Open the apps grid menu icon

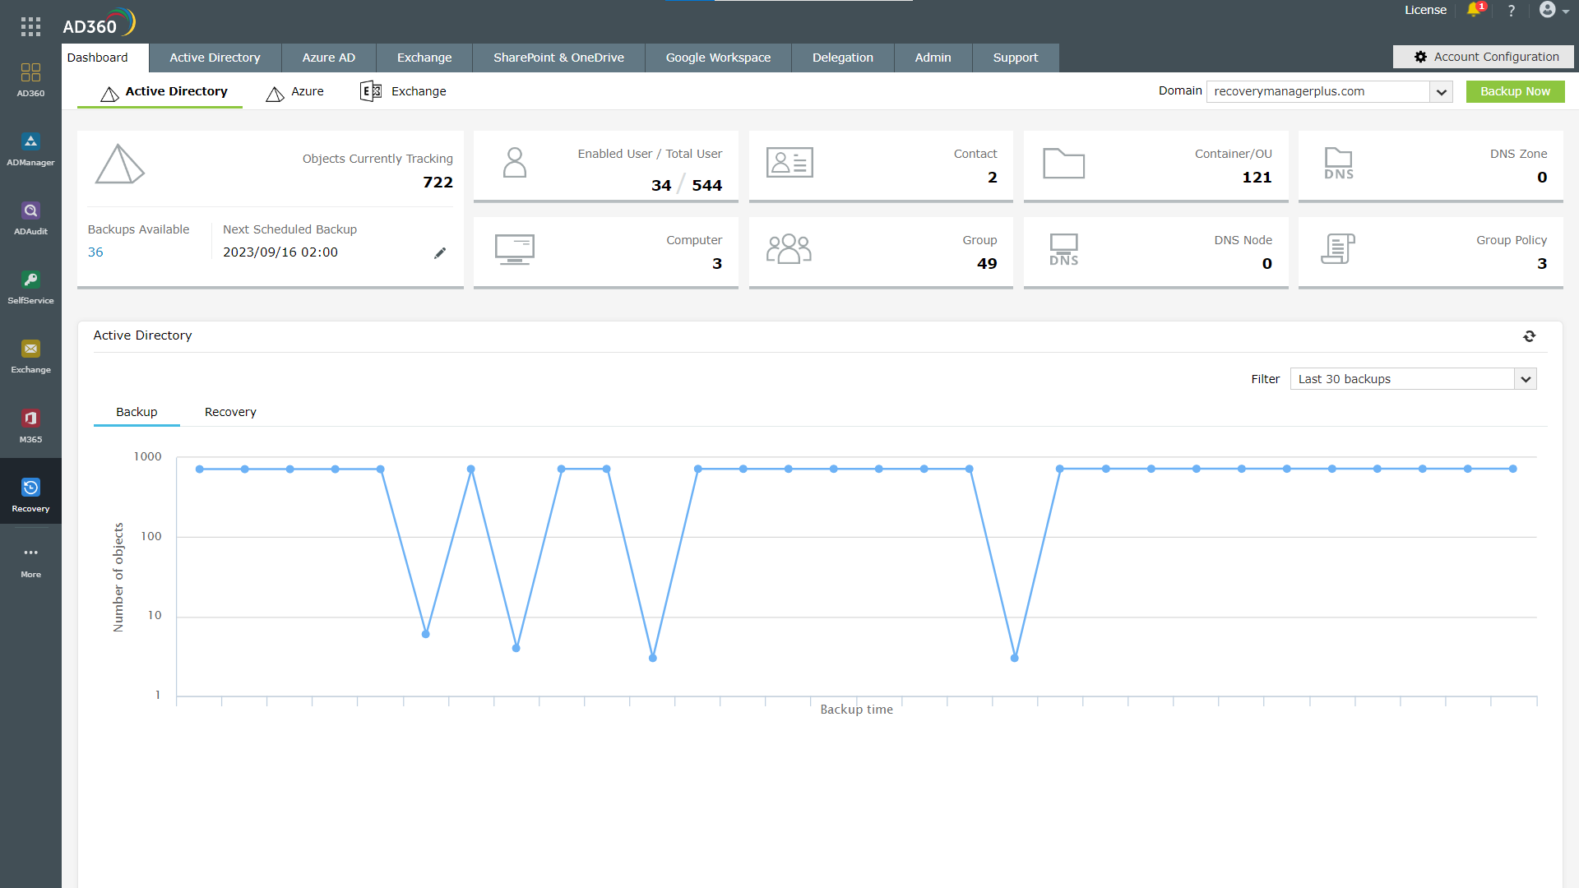coord(30,26)
